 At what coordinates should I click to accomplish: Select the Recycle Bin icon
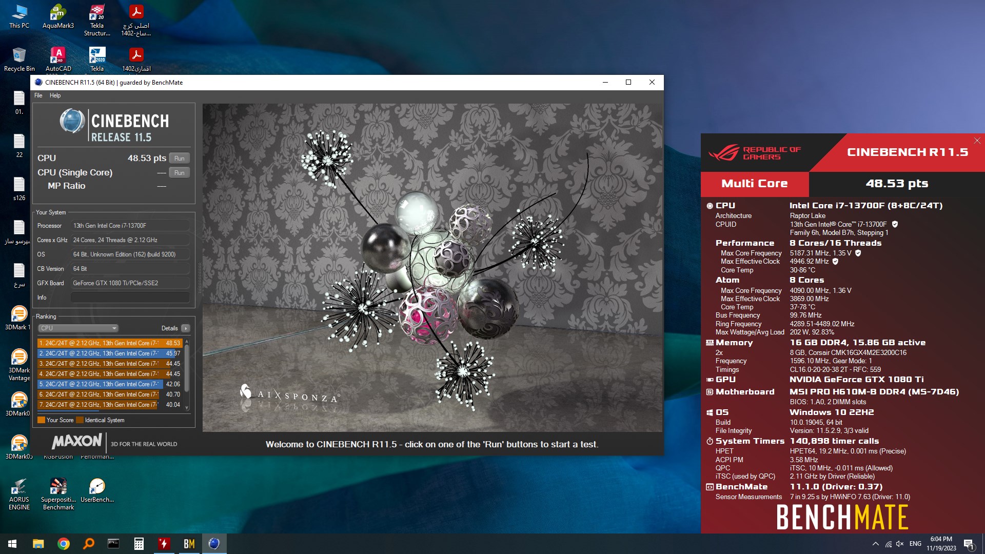coord(19,60)
